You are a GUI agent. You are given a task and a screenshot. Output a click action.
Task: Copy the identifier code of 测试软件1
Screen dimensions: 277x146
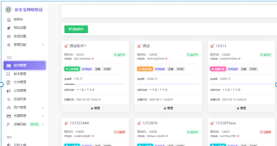93,59
